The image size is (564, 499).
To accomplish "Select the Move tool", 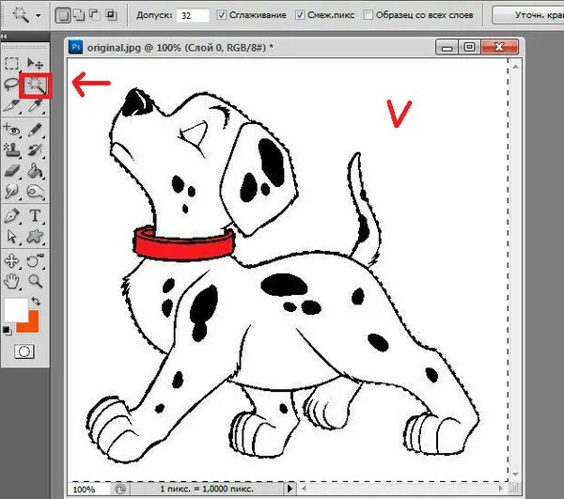I will pyautogui.click(x=36, y=64).
